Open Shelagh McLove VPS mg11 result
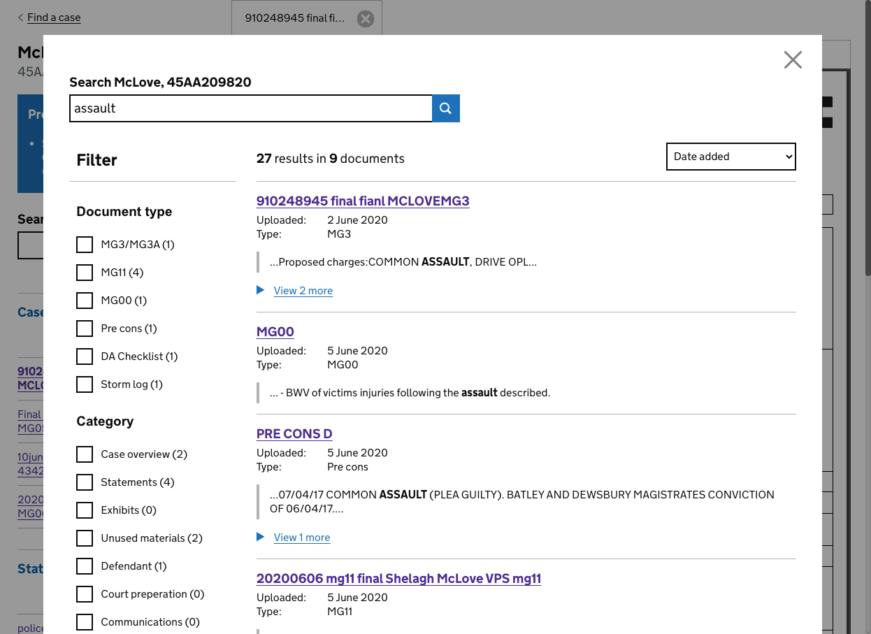The height and width of the screenshot is (634, 871). pos(398,579)
